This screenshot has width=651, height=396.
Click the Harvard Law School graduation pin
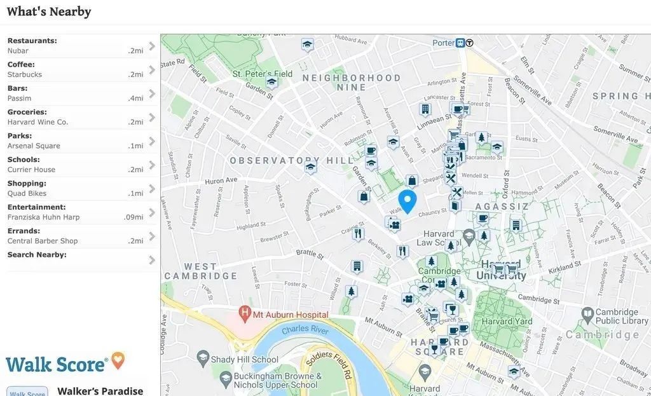click(469, 237)
